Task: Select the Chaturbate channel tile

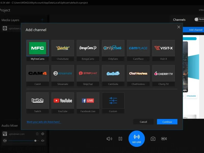Action: pyautogui.click(x=63, y=50)
